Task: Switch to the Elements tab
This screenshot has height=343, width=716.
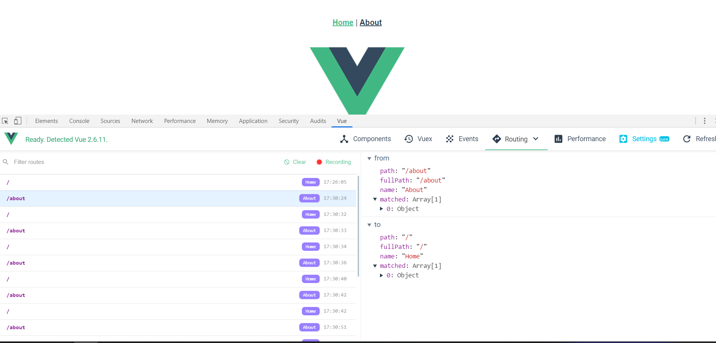Action: 47,121
